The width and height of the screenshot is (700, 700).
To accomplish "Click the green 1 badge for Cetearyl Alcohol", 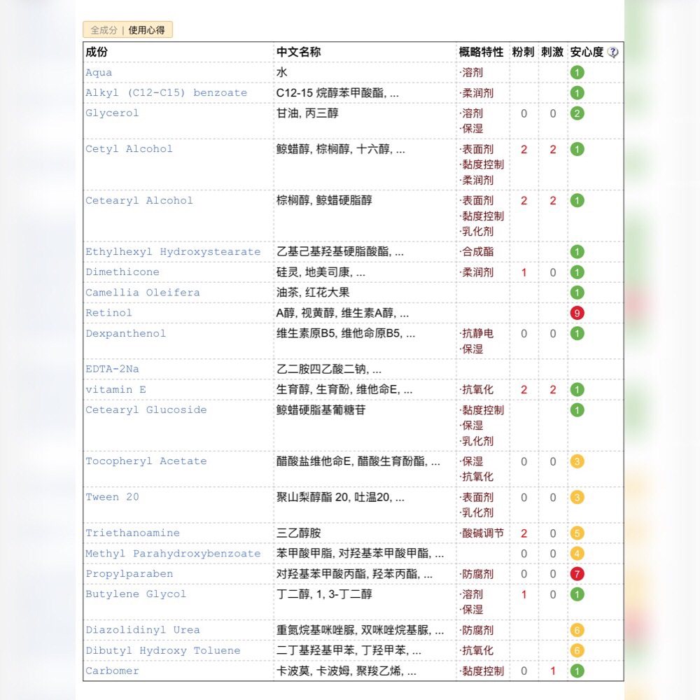I will (x=577, y=200).
